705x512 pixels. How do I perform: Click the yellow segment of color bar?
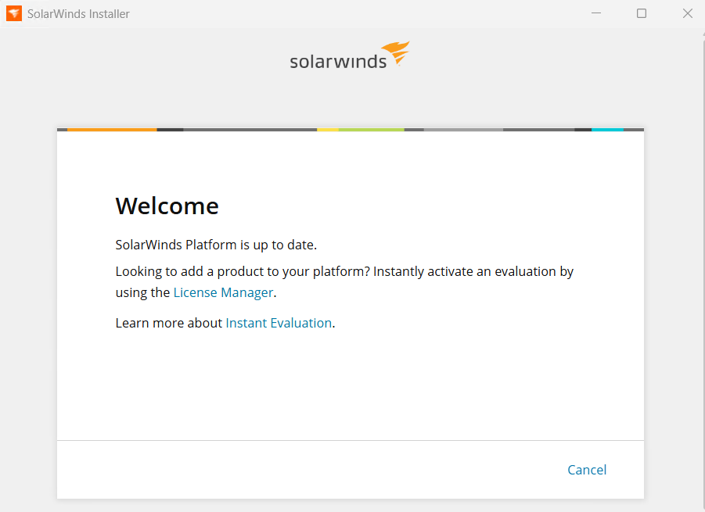click(x=328, y=130)
